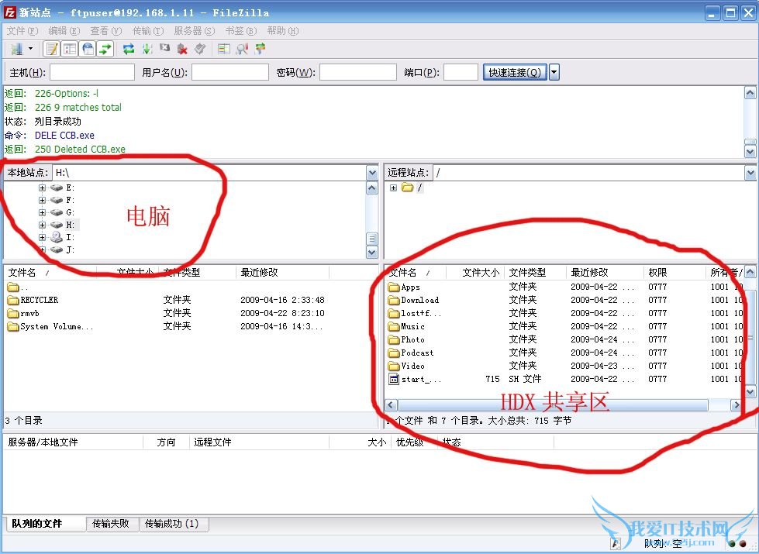Open remote site path dropdown
The image size is (759, 554).
point(750,173)
